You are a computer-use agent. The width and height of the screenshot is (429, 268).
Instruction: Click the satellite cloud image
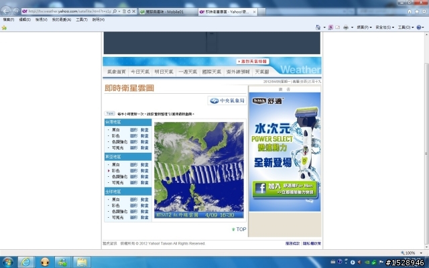[199, 170]
